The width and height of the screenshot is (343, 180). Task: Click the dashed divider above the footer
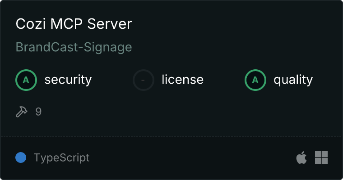(x=171, y=136)
